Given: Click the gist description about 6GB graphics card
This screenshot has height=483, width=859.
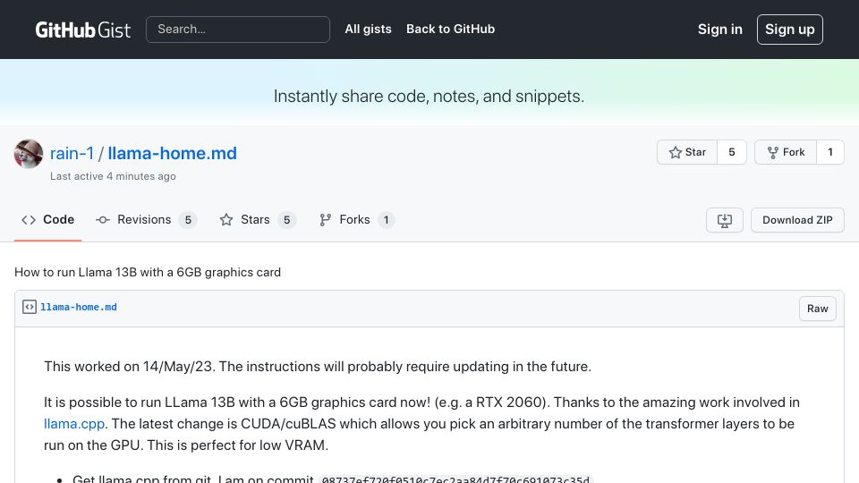Looking at the screenshot, I should [148, 272].
